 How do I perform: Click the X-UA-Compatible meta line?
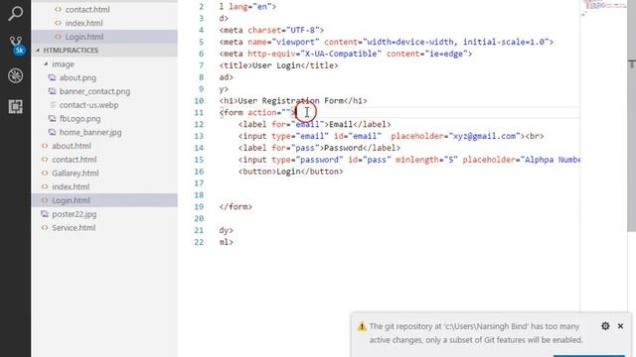click(x=346, y=54)
